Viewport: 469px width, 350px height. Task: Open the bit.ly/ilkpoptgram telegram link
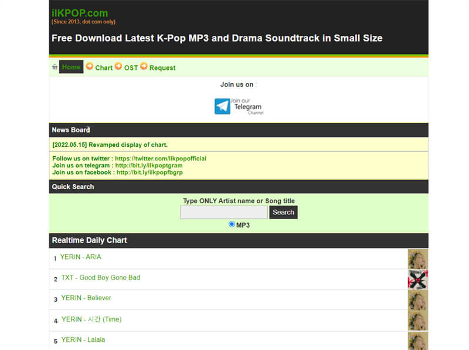point(149,166)
